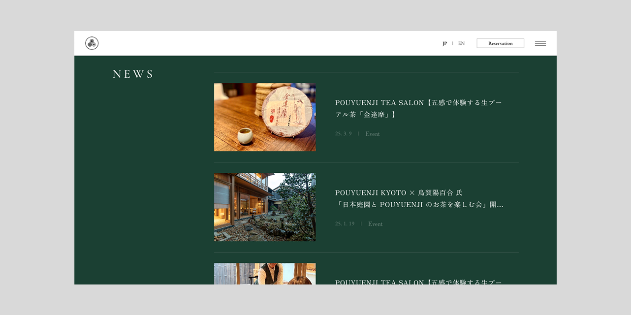Image resolution: width=631 pixels, height=315 pixels.
Task: Open the Japanese garden house thumbnail
Action: pos(265,207)
